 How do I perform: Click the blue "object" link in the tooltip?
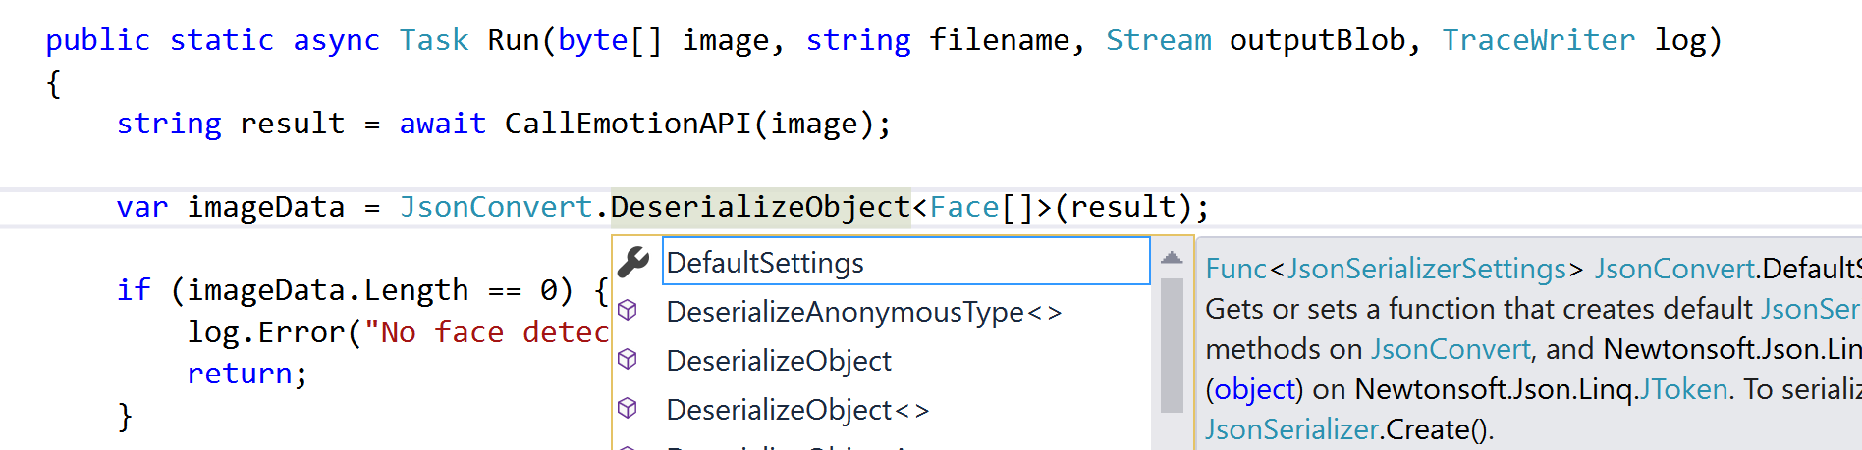click(x=1254, y=389)
